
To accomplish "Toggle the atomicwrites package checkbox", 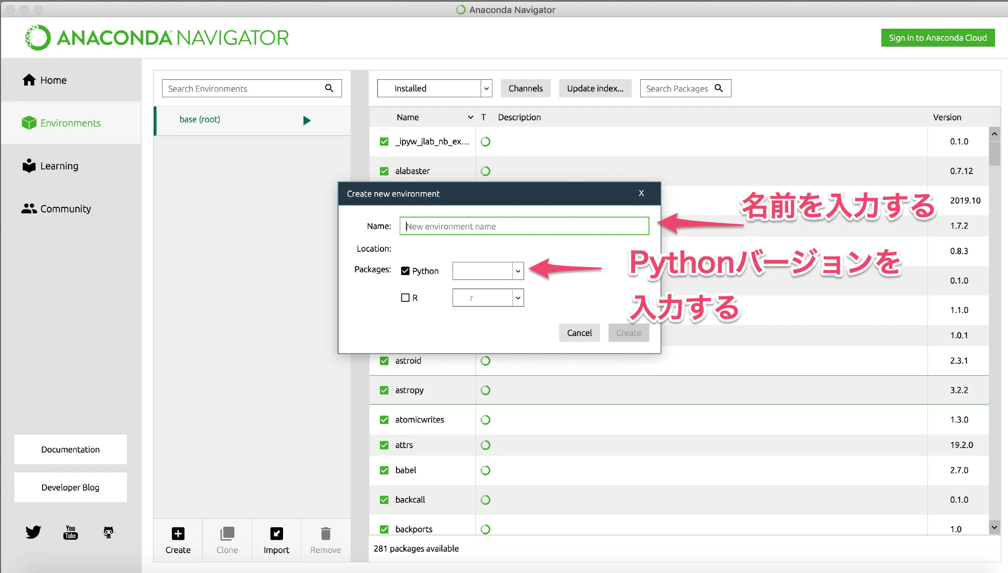I will click(x=384, y=420).
